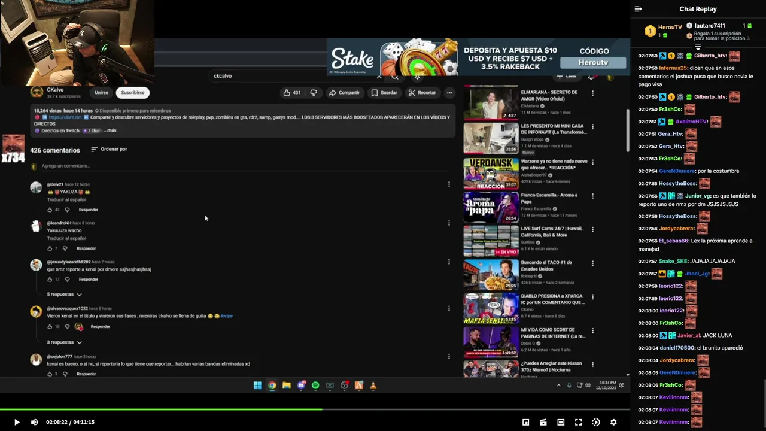Click the Recortar clip button
This screenshot has width=766, height=431.
point(422,93)
